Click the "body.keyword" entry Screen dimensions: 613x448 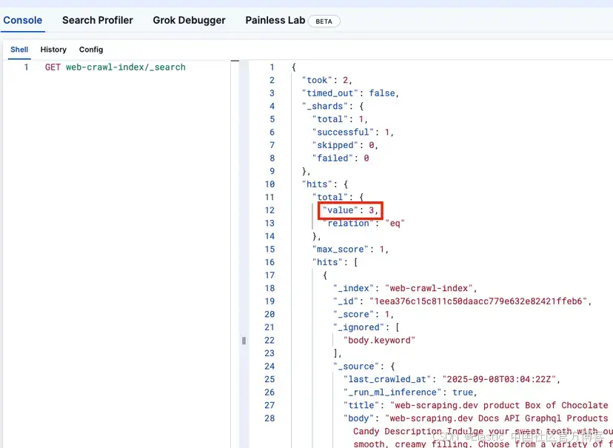pos(379,340)
